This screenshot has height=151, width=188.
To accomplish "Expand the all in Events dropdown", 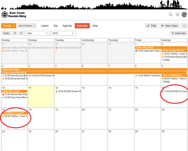I will pyautogui.click(x=27, y=26).
